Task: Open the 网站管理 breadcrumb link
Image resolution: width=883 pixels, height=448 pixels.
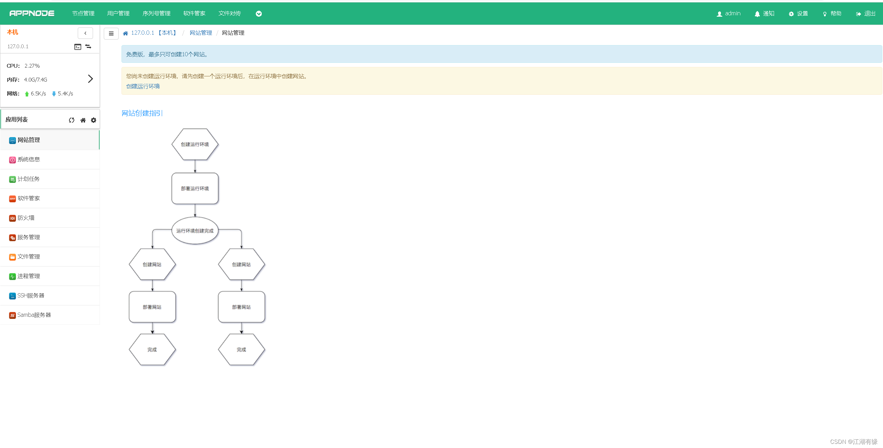Action: [201, 33]
